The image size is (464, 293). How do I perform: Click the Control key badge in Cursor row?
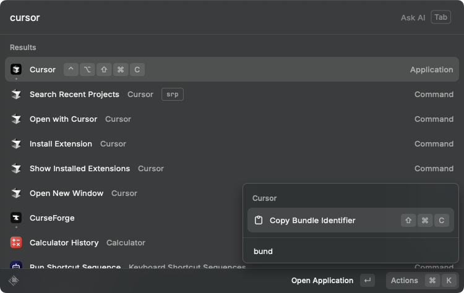click(x=71, y=69)
